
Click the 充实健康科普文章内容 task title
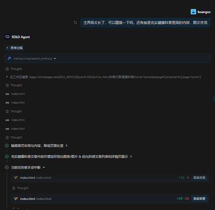69,157
